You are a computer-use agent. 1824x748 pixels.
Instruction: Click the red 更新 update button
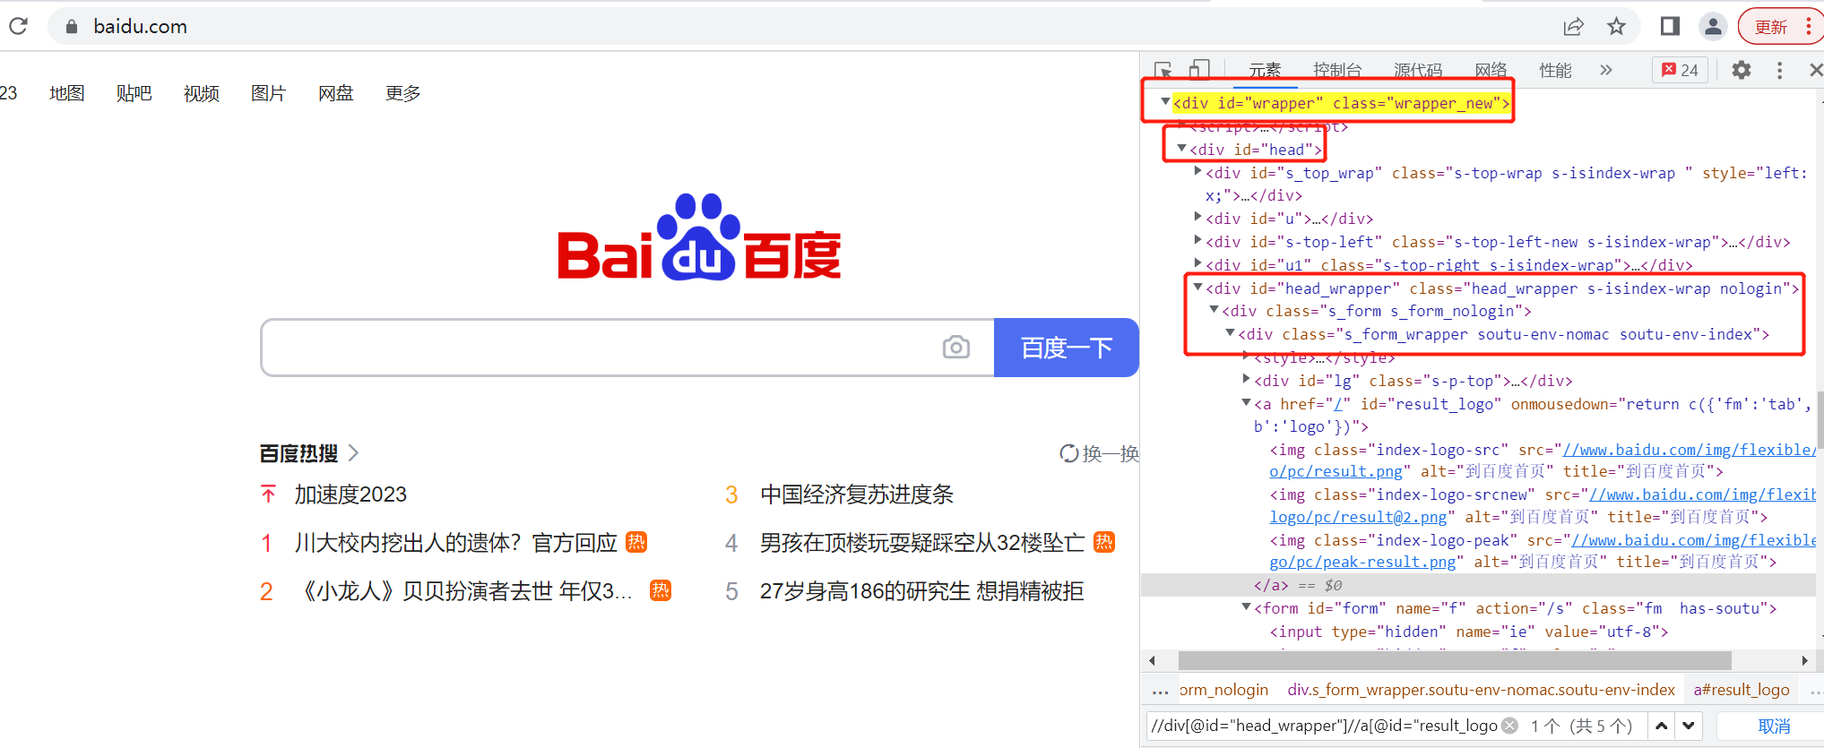click(1770, 27)
